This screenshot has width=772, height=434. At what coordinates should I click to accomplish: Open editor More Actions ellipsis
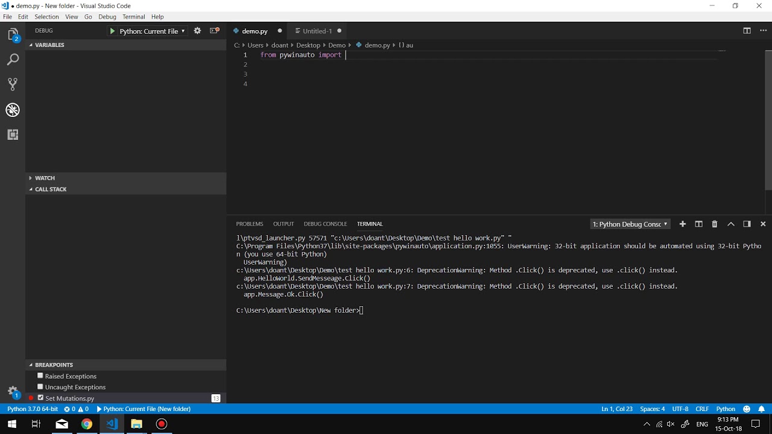pos(763,31)
